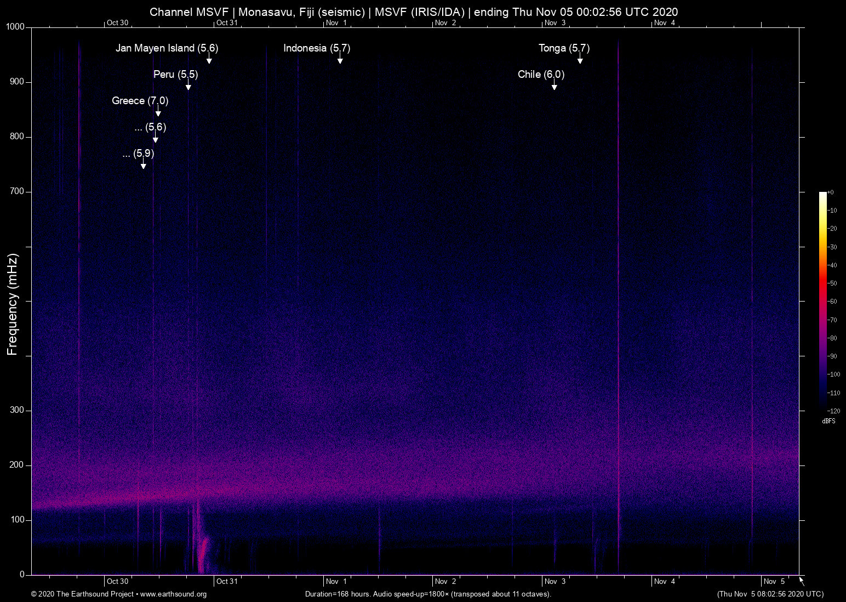Screen dimensions: 846x602
Task: Select the Nov 5 date on bottom axis
Action: click(774, 581)
